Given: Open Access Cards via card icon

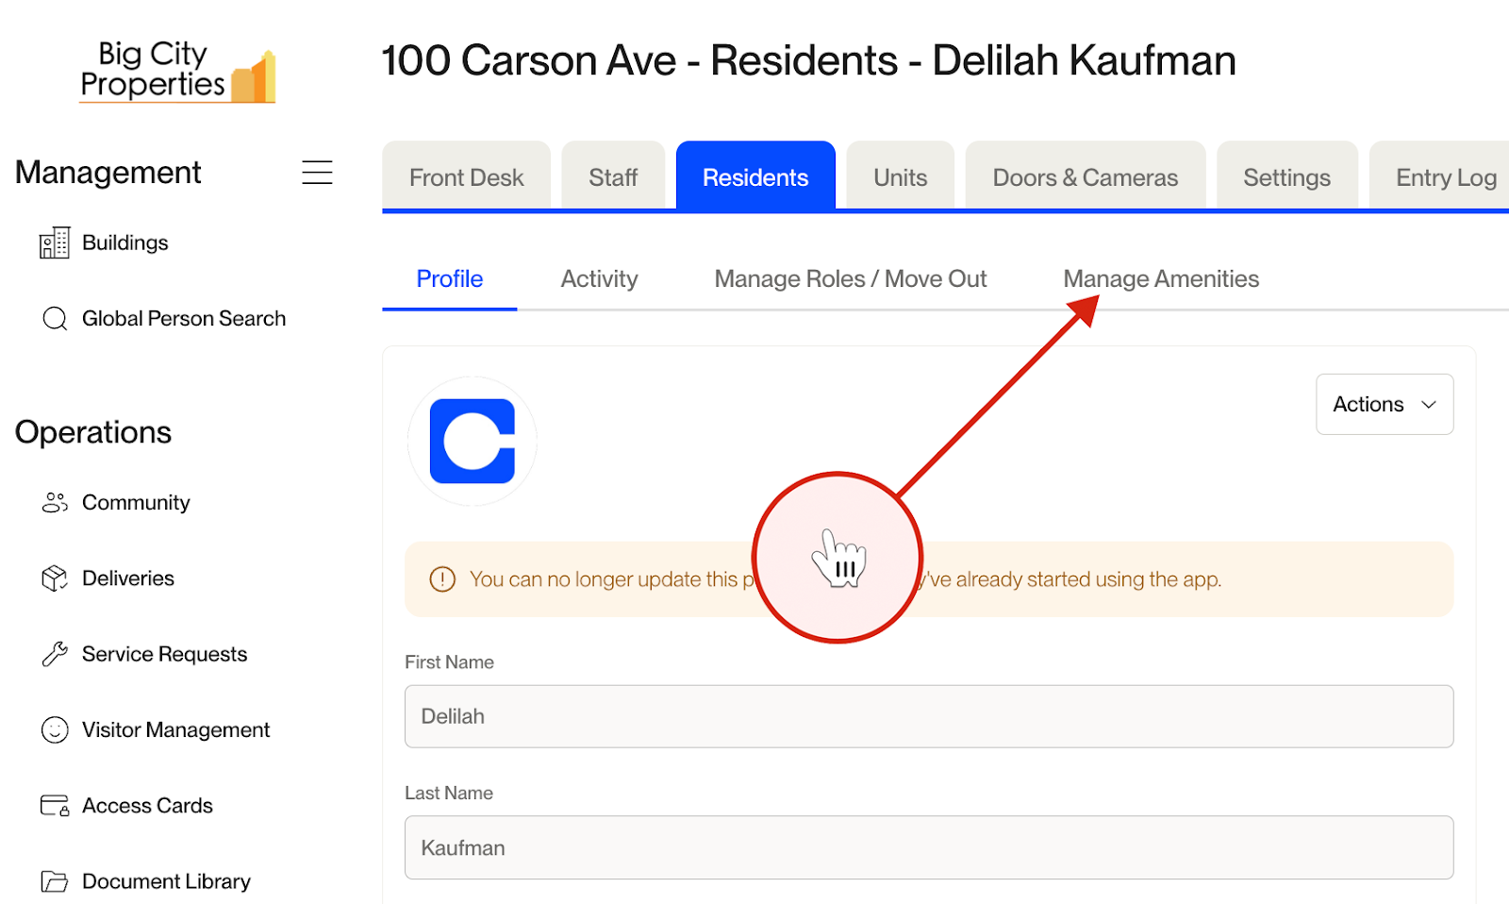Looking at the screenshot, I should pos(55,806).
